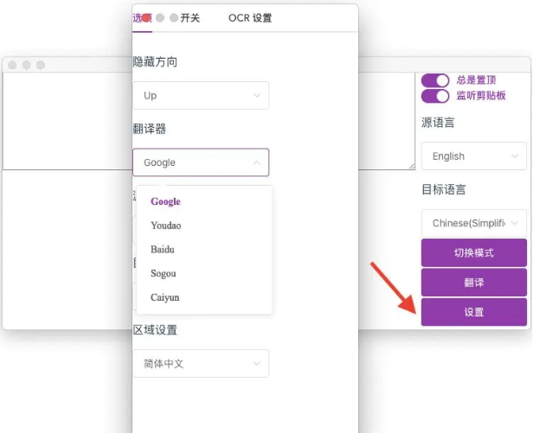Open the 隐藏方向 dropdown showing Up
This screenshot has width=533, height=433.
pos(201,95)
